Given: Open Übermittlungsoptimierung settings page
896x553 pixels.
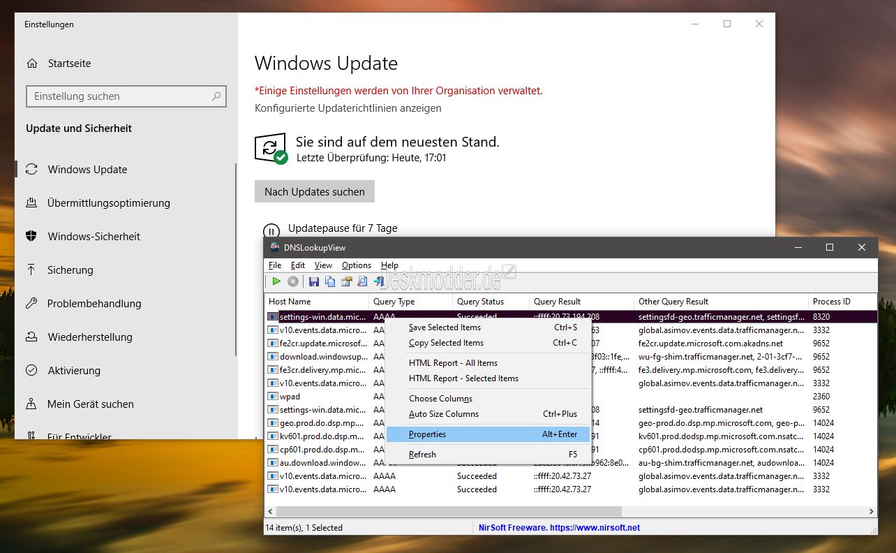Looking at the screenshot, I should [108, 203].
